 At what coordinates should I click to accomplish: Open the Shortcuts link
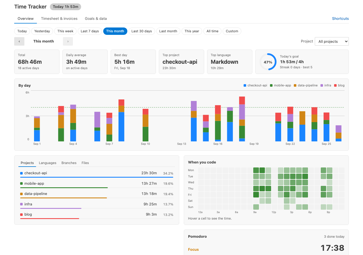[340, 19]
